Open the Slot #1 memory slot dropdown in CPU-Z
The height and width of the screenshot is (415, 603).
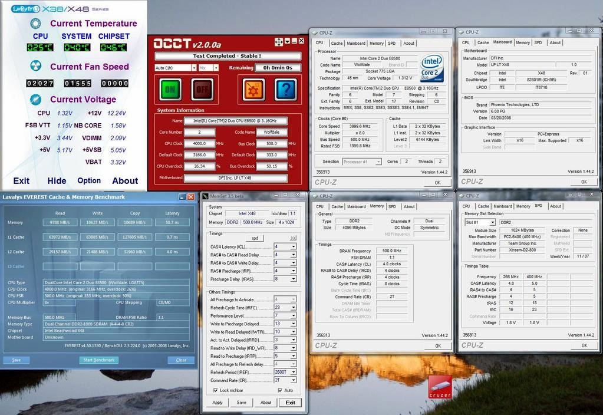(492, 222)
